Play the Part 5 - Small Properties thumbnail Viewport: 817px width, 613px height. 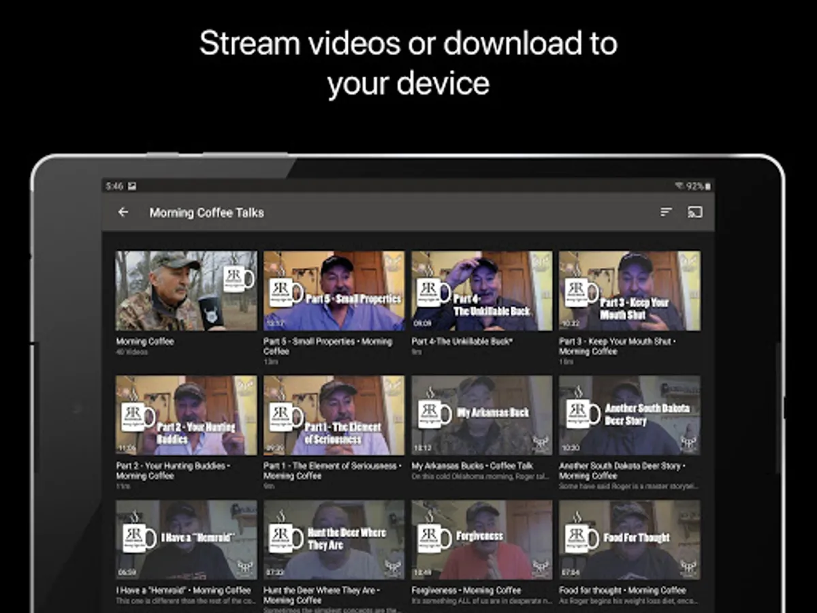point(334,291)
